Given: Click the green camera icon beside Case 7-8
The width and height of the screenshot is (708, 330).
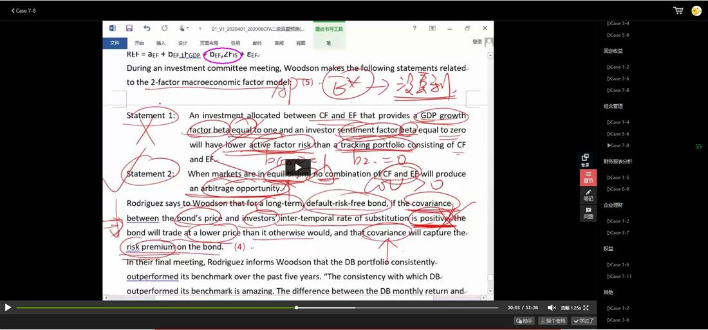Looking at the screenshot, I should click(x=699, y=146).
